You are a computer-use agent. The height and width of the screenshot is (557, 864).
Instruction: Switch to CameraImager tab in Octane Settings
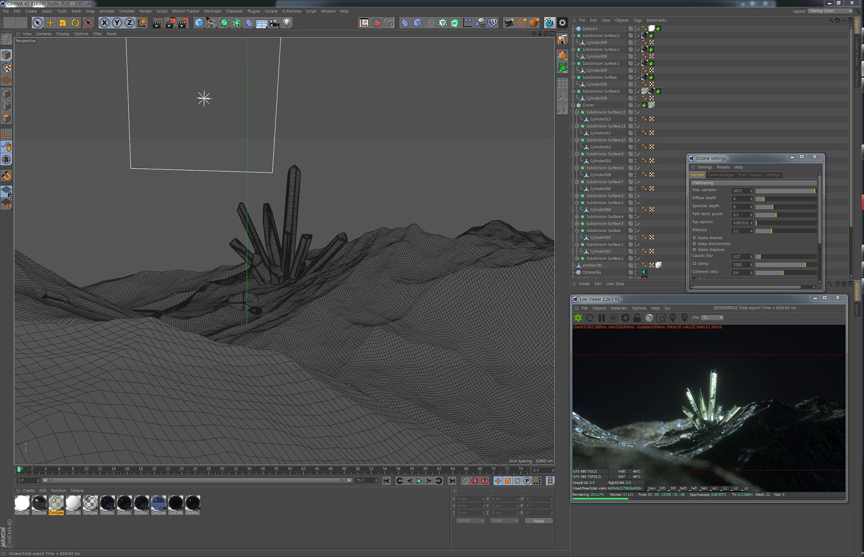[x=720, y=175]
